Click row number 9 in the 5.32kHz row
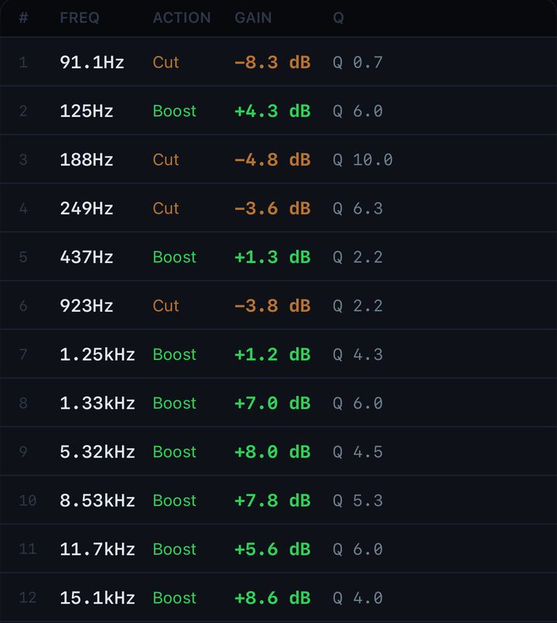The image size is (557, 623). [x=23, y=452]
